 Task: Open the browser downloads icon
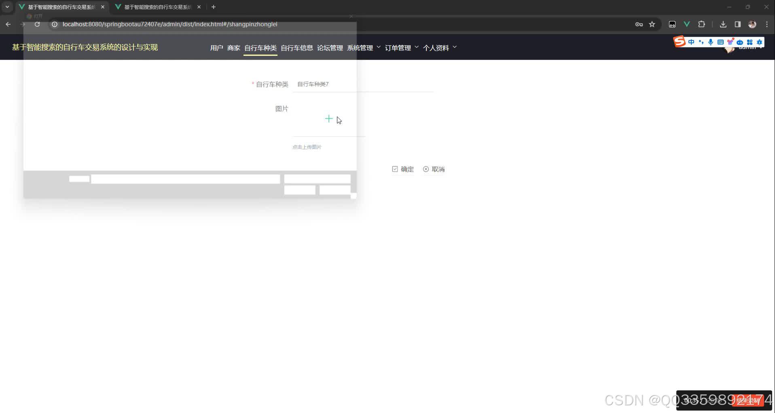point(723,24)
